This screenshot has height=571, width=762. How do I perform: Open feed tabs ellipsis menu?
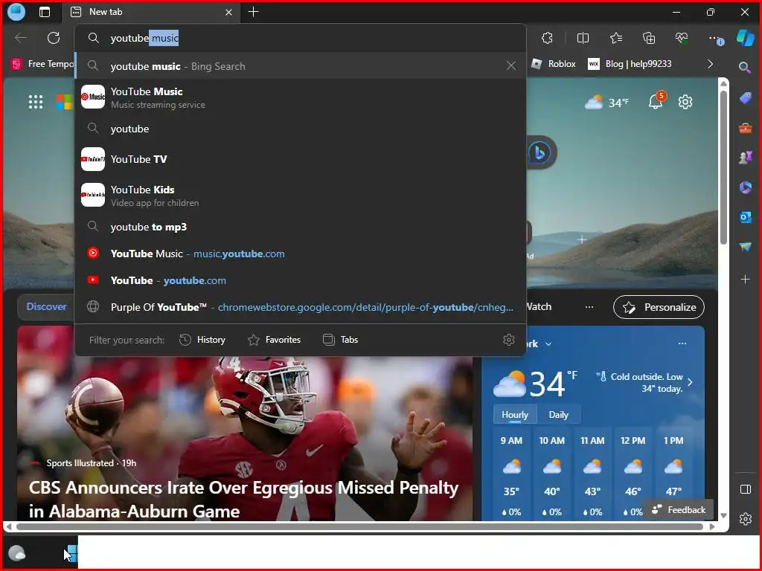[589, 307]
